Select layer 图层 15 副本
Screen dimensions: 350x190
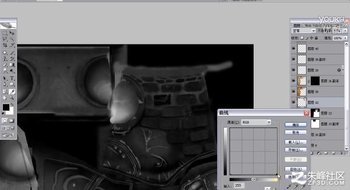(327, 124)
